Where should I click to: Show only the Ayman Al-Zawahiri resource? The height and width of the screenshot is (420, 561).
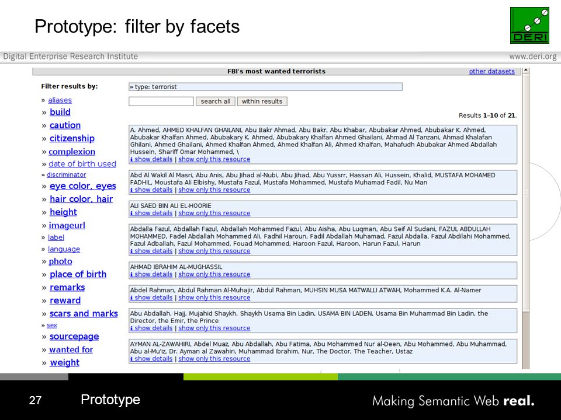[x=214, y=359]
